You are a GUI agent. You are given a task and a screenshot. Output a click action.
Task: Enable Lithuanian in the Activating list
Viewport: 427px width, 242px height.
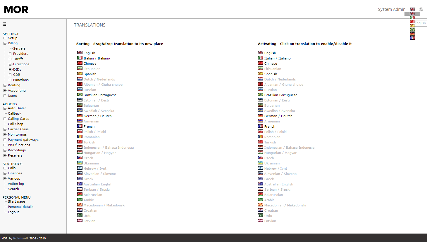pyautogui.click(x=272, y=69)
